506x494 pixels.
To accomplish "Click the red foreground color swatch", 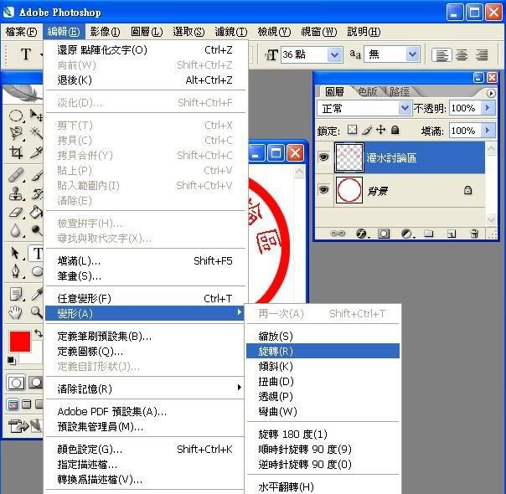I will pyautogui.click(x=20, y=342).
